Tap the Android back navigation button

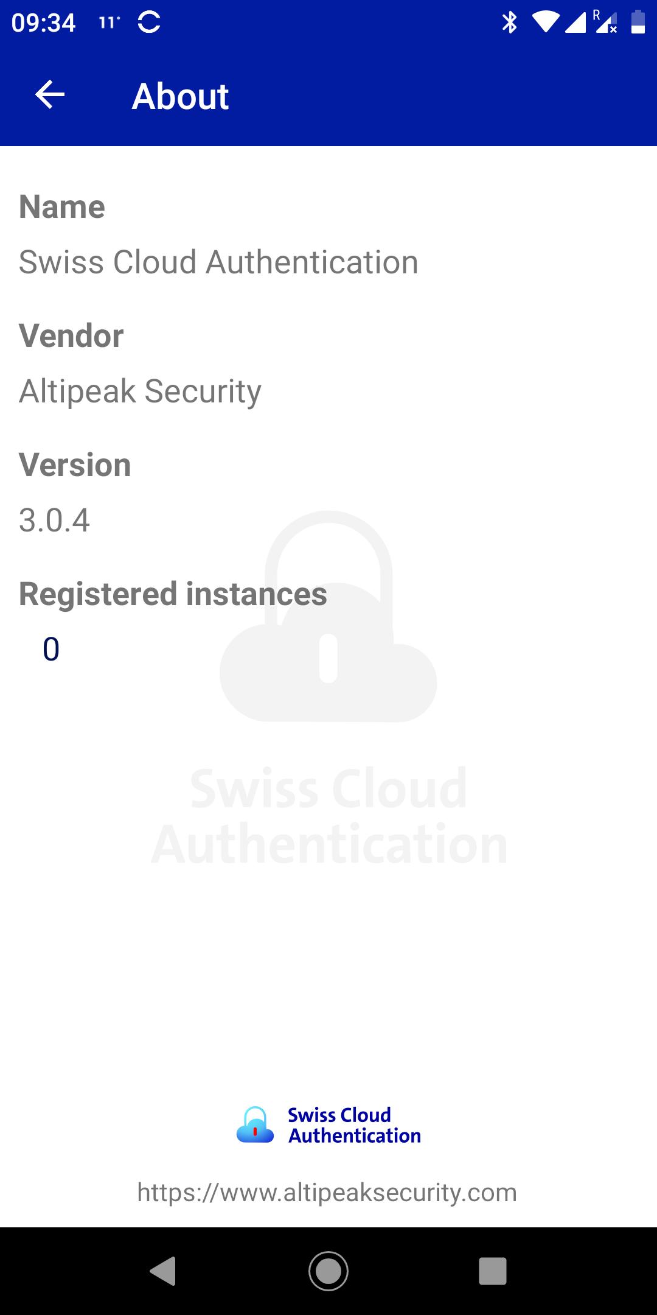163,1271
